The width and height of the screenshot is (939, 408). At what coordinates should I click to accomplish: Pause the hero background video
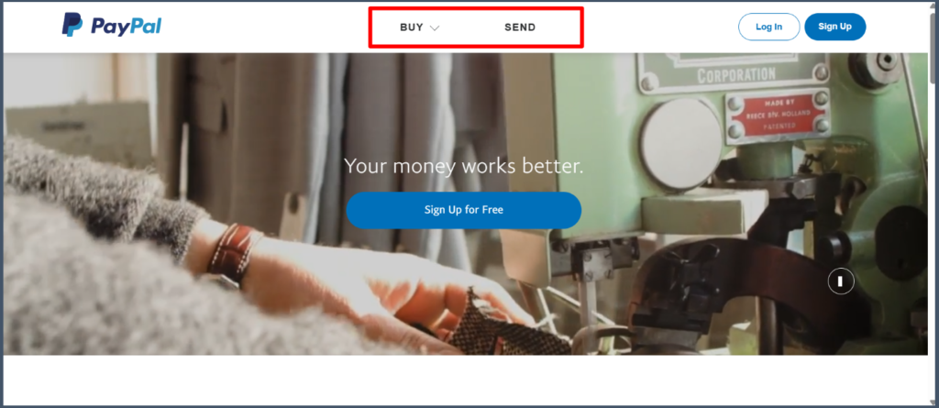tap(841, 281)
